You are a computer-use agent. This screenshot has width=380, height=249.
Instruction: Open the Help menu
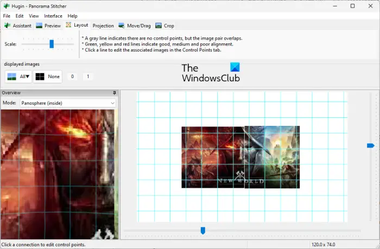point(72,16)
